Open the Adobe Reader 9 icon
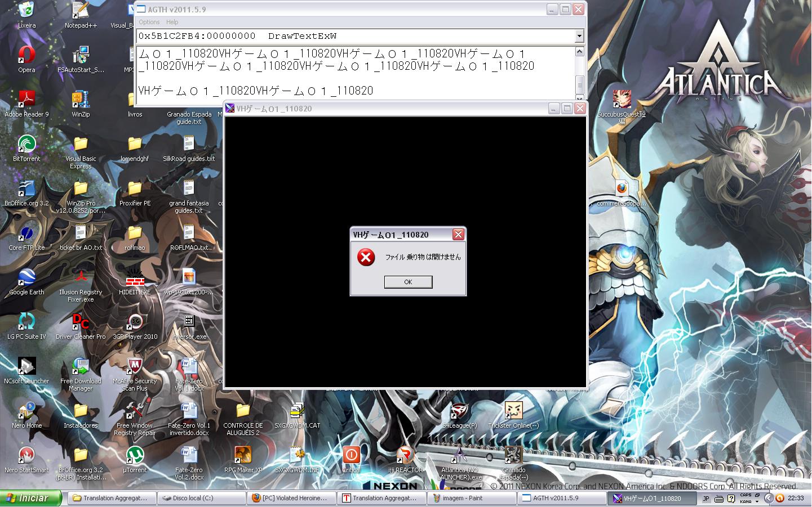 [26, 101]
